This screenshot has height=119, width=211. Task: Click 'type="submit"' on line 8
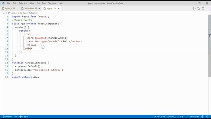(50, 41)
